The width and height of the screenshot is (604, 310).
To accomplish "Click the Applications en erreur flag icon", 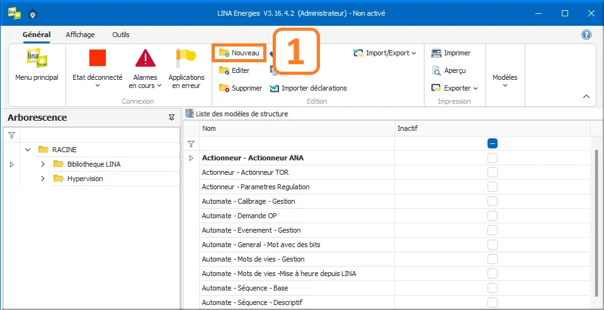I will click(x=186, y=58).
